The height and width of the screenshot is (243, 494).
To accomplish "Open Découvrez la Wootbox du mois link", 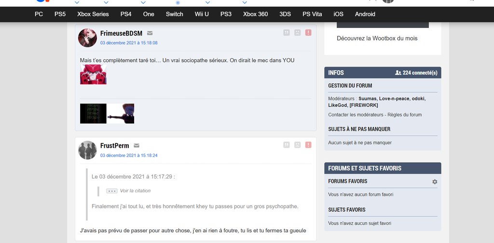I will point(377,38).
